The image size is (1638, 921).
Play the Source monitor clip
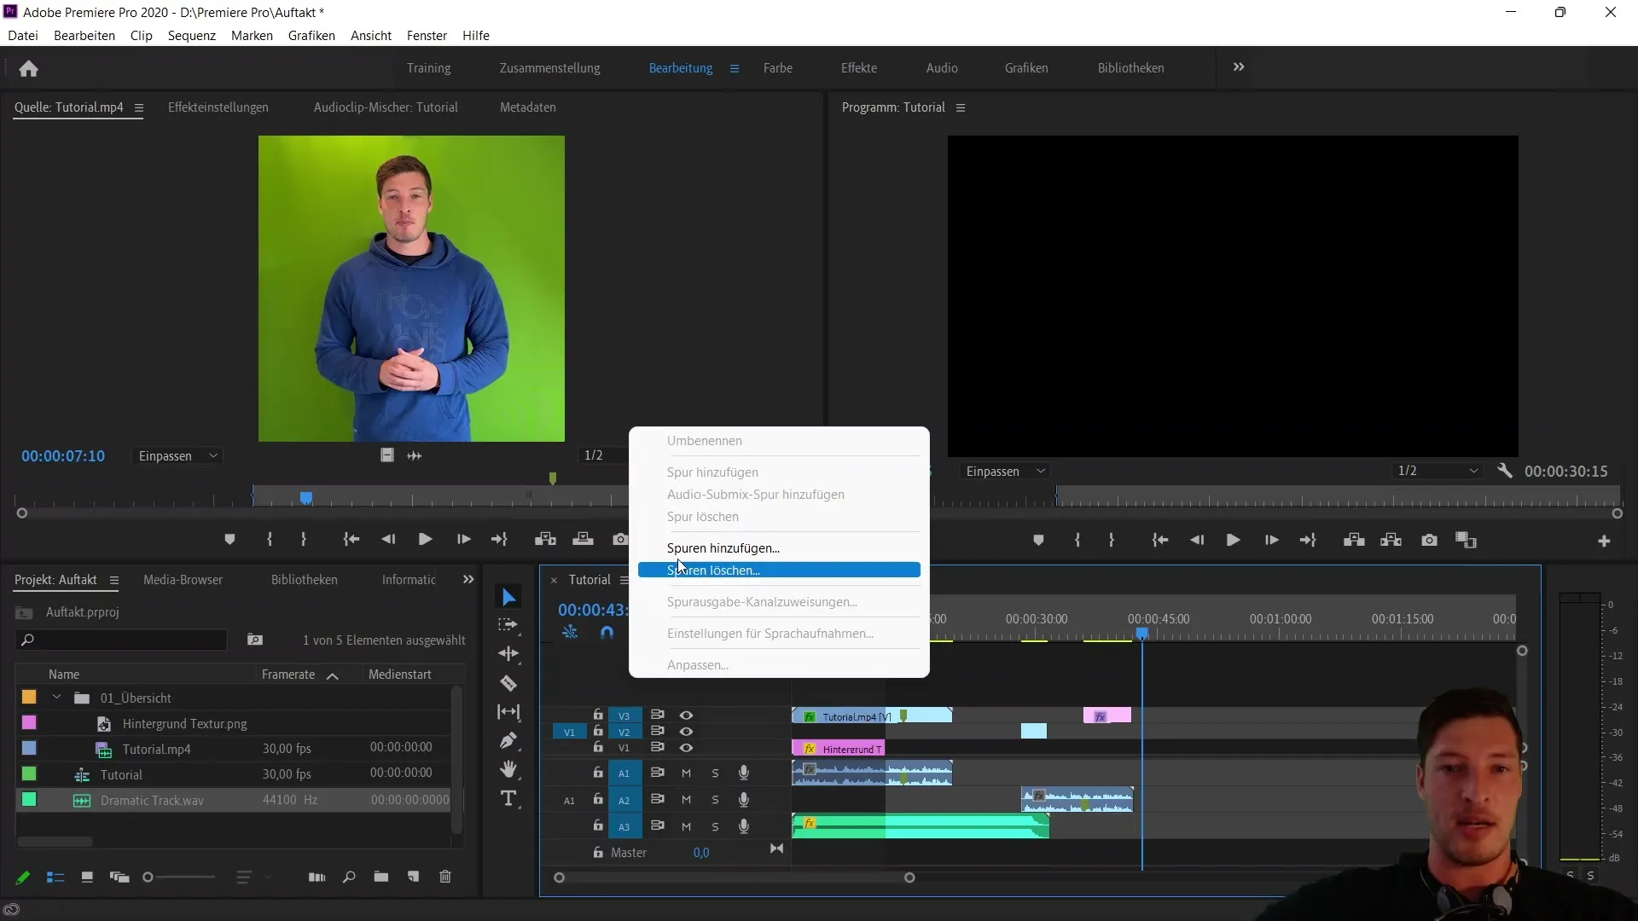click(x=425, y=540)
